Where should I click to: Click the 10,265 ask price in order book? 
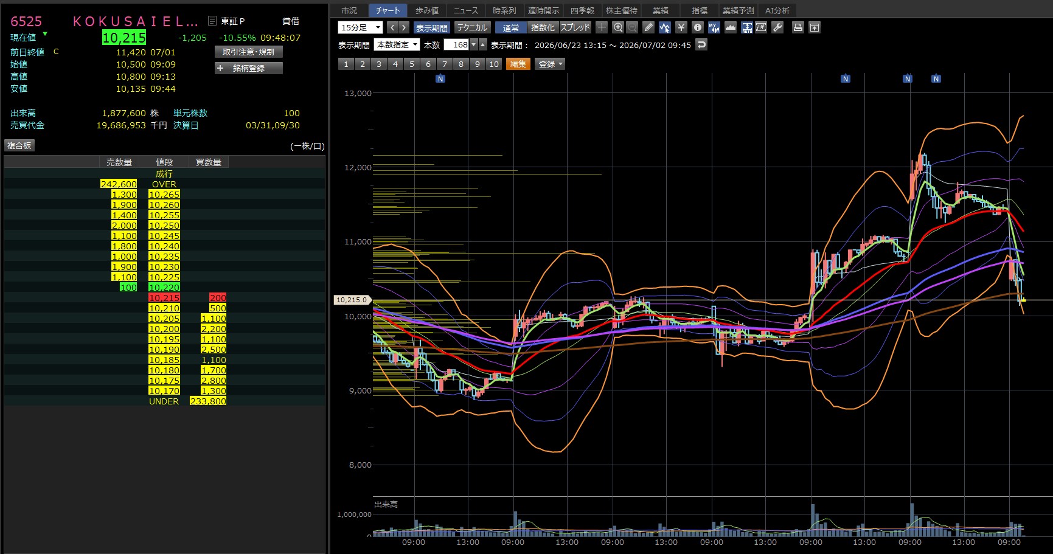164,195
